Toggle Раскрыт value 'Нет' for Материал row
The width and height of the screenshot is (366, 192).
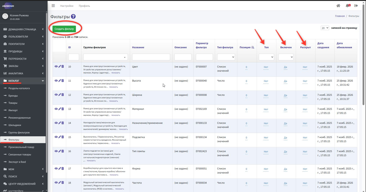point(305,109)
